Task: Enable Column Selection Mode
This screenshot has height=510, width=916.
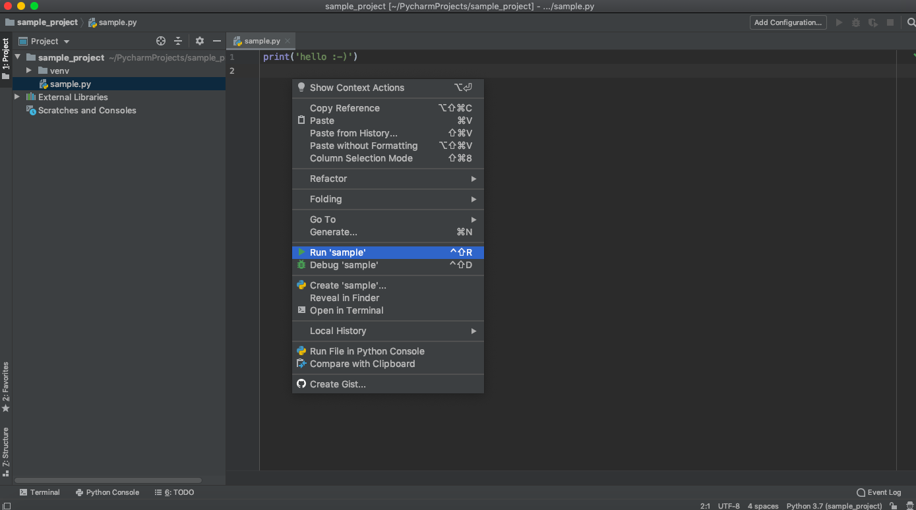Action: click(388, 158)
